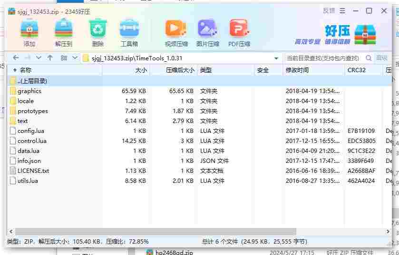Select the data.lua file
Image resolution: width=399 pixels, height=255 pixels.
(x=200, y=151)
